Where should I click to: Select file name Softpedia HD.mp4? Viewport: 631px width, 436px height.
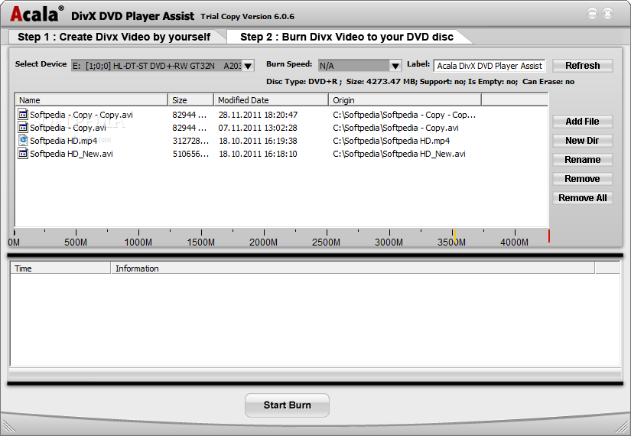coord(63,141)
